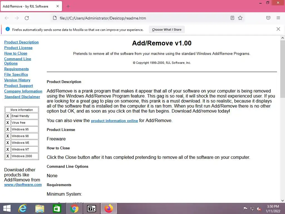Open the Firefox hamburger application menu
The width and height of the screenshot is (285, 214).
[x=278, y=18]
